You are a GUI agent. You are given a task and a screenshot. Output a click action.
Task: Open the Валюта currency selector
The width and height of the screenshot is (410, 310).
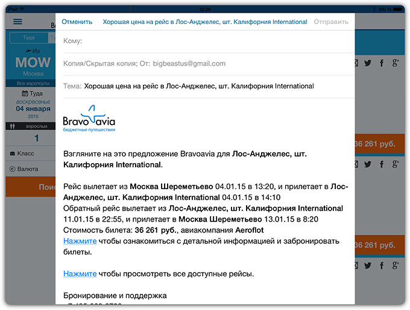click(x=31, y=169)
